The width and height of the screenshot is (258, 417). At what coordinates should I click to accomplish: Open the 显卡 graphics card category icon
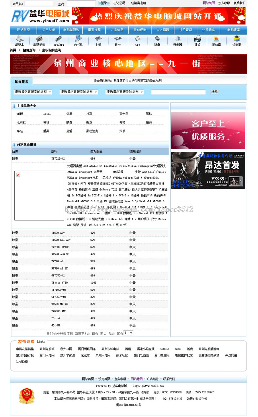tap(118, 40)
